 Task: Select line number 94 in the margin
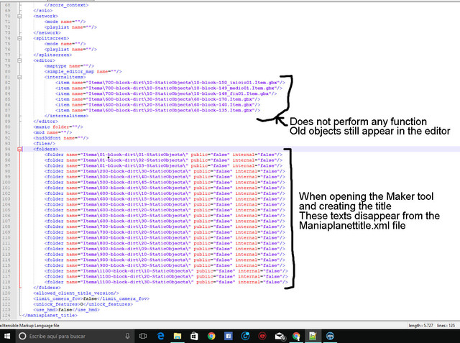[7, 149]
